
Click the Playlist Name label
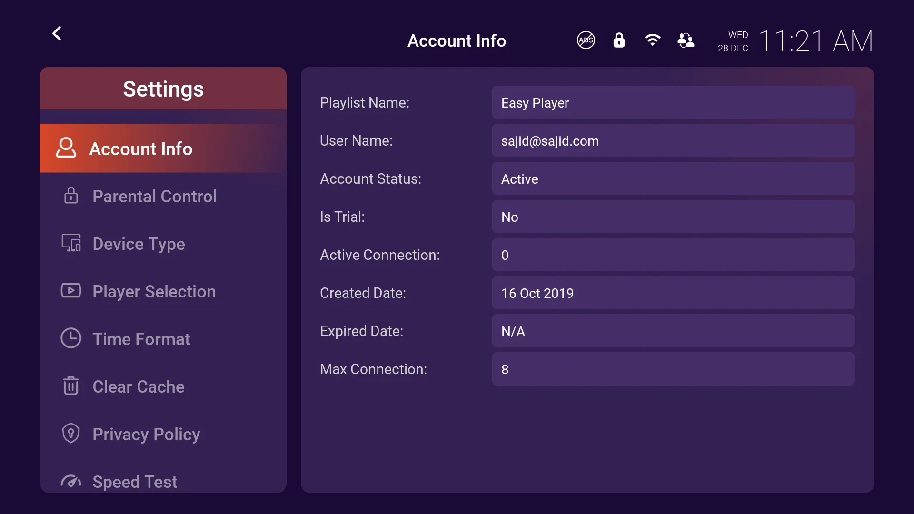pos(365,103)
